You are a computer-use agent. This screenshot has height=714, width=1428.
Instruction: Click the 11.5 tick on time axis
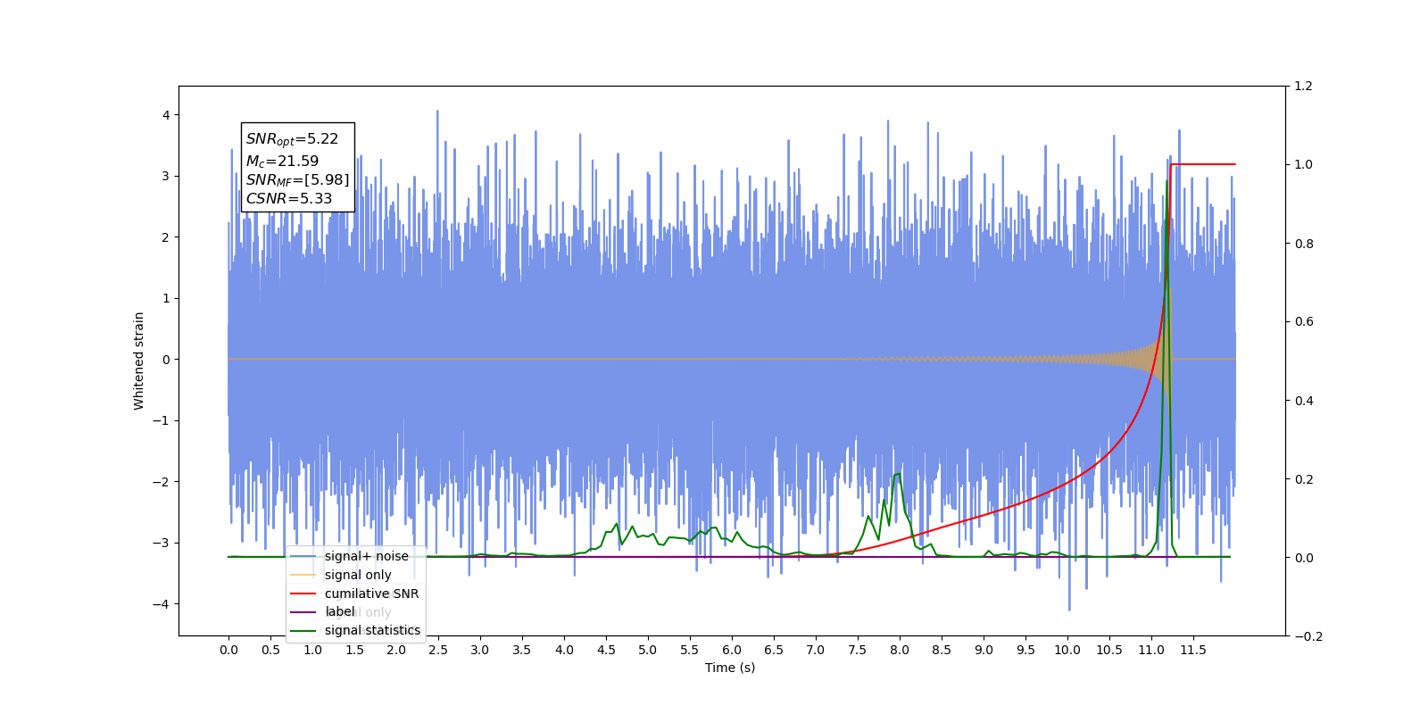pos(1193,650)
